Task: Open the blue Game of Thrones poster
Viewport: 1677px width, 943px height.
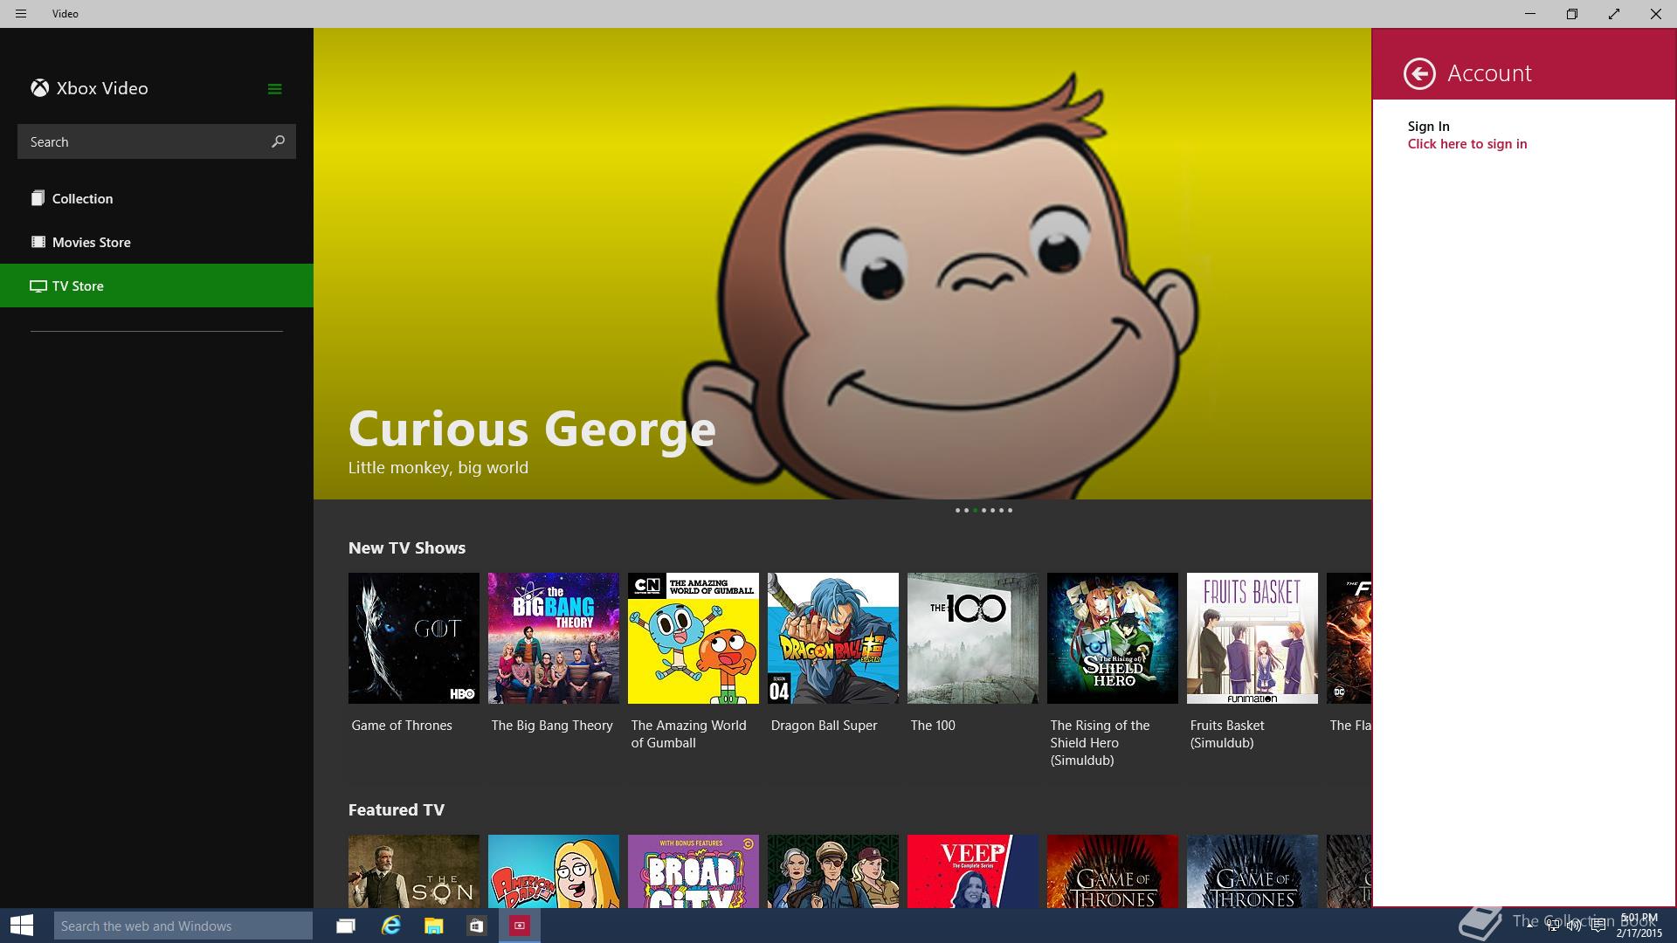Action: click(1253, 871)
